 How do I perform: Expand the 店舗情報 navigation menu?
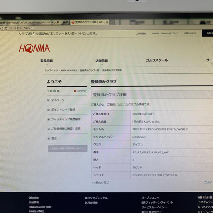click(102, 61)
